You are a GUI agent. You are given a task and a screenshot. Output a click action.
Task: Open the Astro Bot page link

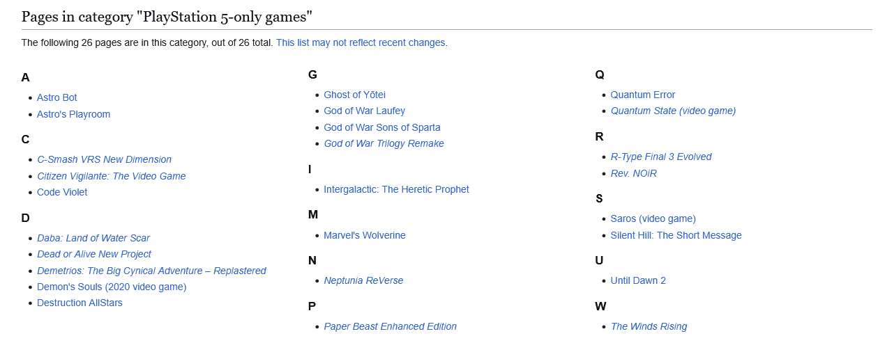[x=57, y=97]
